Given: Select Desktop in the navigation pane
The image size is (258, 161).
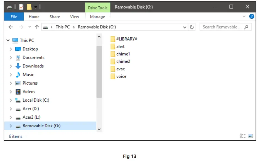Looking at the screenshot, I should [30, 49].
